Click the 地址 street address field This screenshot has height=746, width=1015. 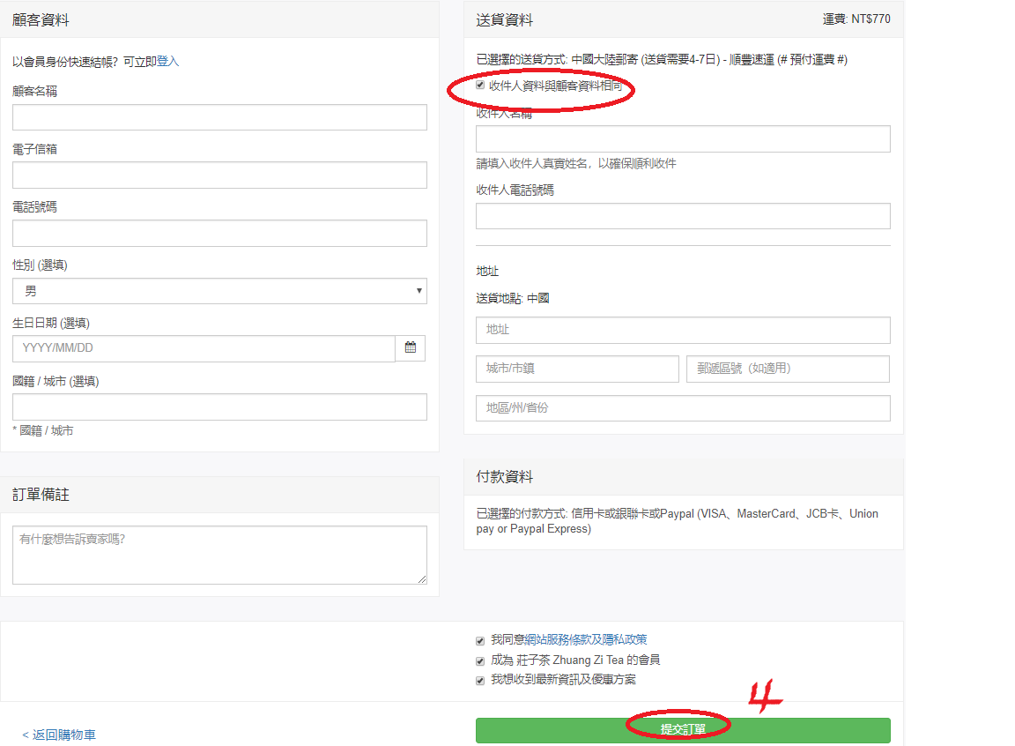tap(683, 330)
